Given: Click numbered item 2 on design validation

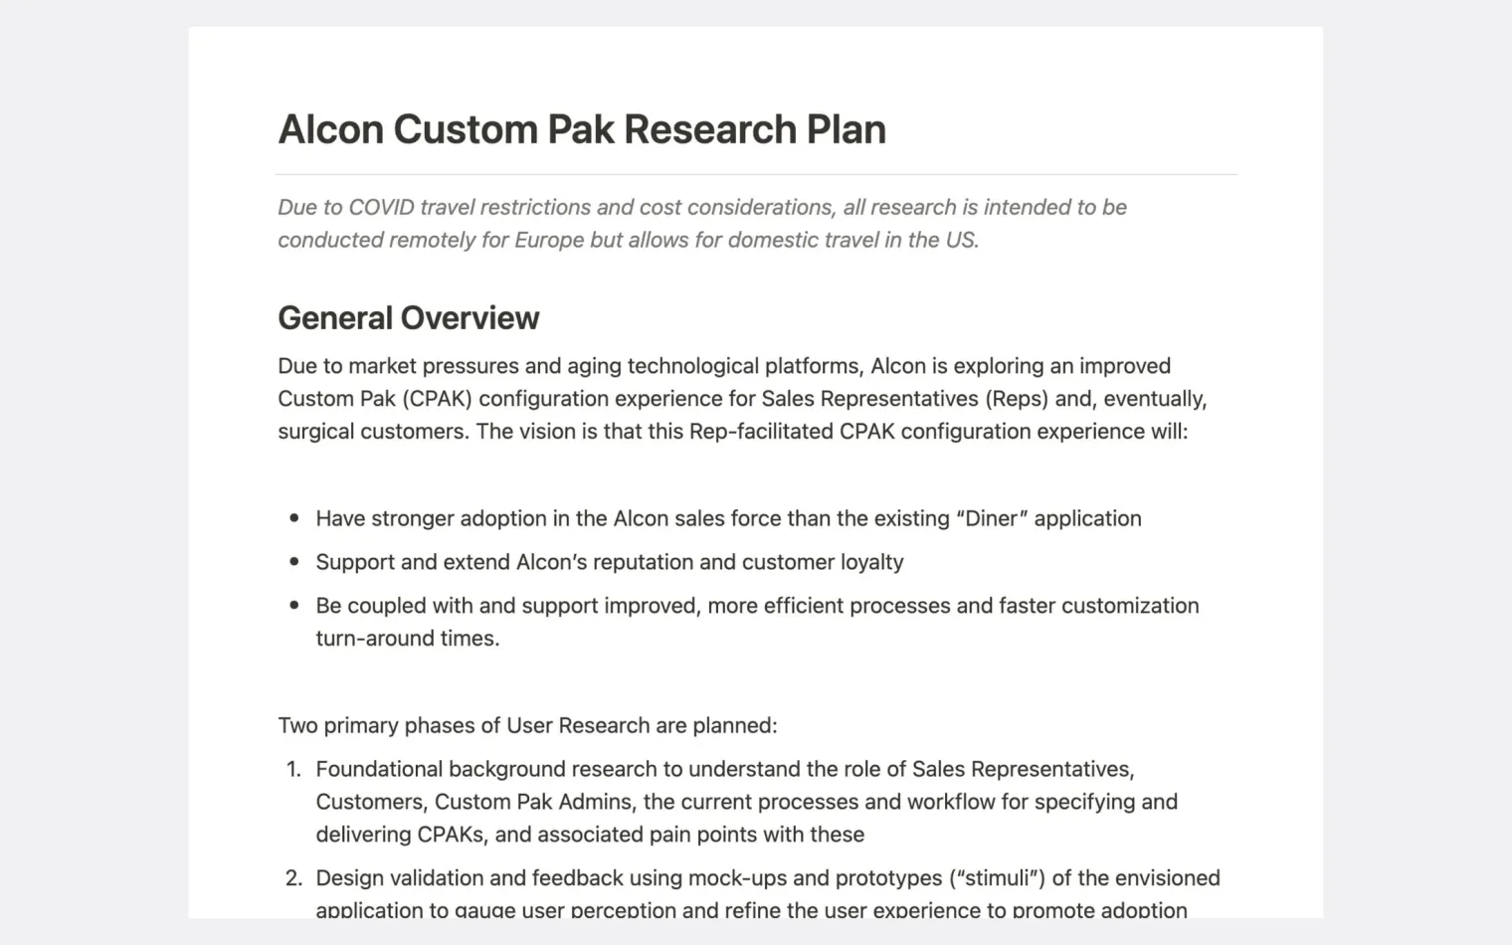Looking at the screenshot, I should [x=768, y=893].
